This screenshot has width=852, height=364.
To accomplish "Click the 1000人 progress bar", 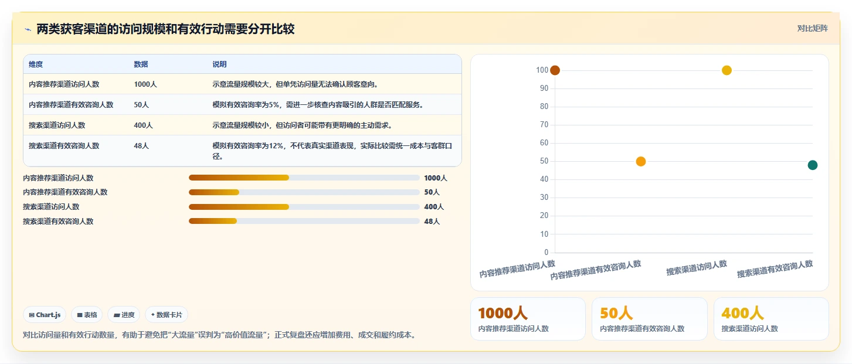I will [304, 178].
